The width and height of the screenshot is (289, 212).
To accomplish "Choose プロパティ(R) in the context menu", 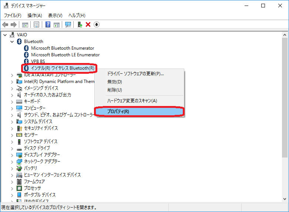I will (x=140, y=111).
